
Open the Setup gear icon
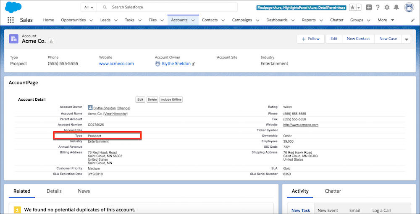point(387,8)
